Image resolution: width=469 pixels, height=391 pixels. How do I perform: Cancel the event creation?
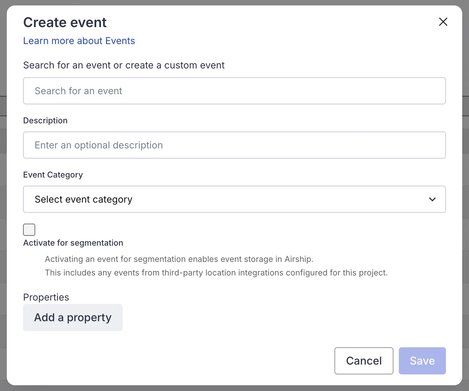364,361
